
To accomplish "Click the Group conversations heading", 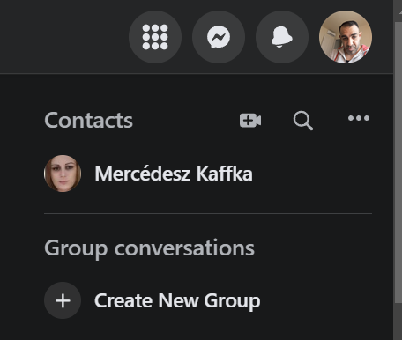I will 149,248.
